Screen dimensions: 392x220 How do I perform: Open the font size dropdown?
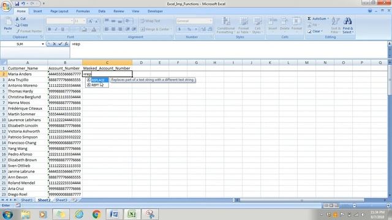(x=85, y=21)
